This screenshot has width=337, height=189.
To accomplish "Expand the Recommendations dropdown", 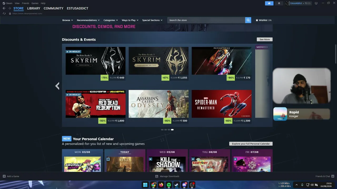I will point(88,20).
